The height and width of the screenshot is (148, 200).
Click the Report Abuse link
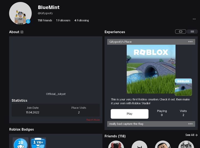(93, 120)
